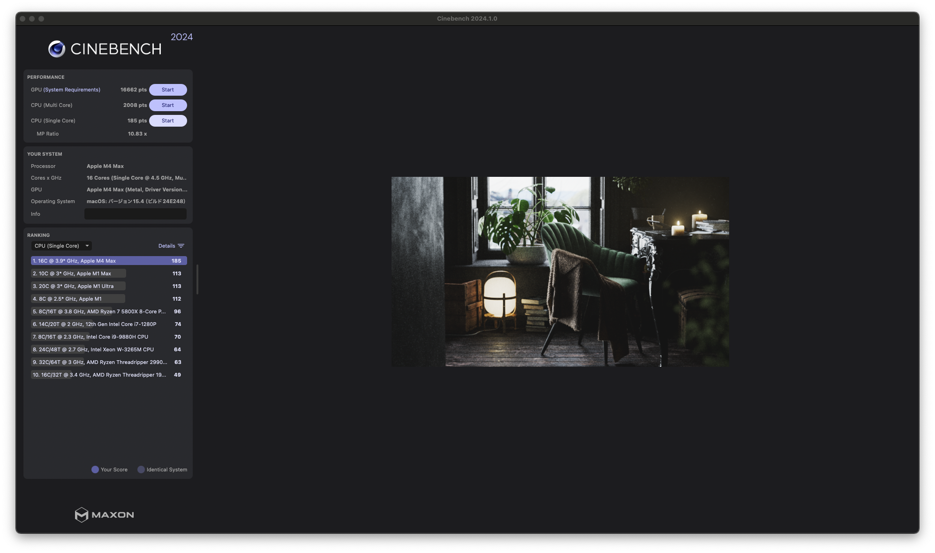Image resolution: width=935 pixels, height=553 pixels.
Task: Select the AMD Ryzen 7 5800X ranking row
Action: pos(109,311)
